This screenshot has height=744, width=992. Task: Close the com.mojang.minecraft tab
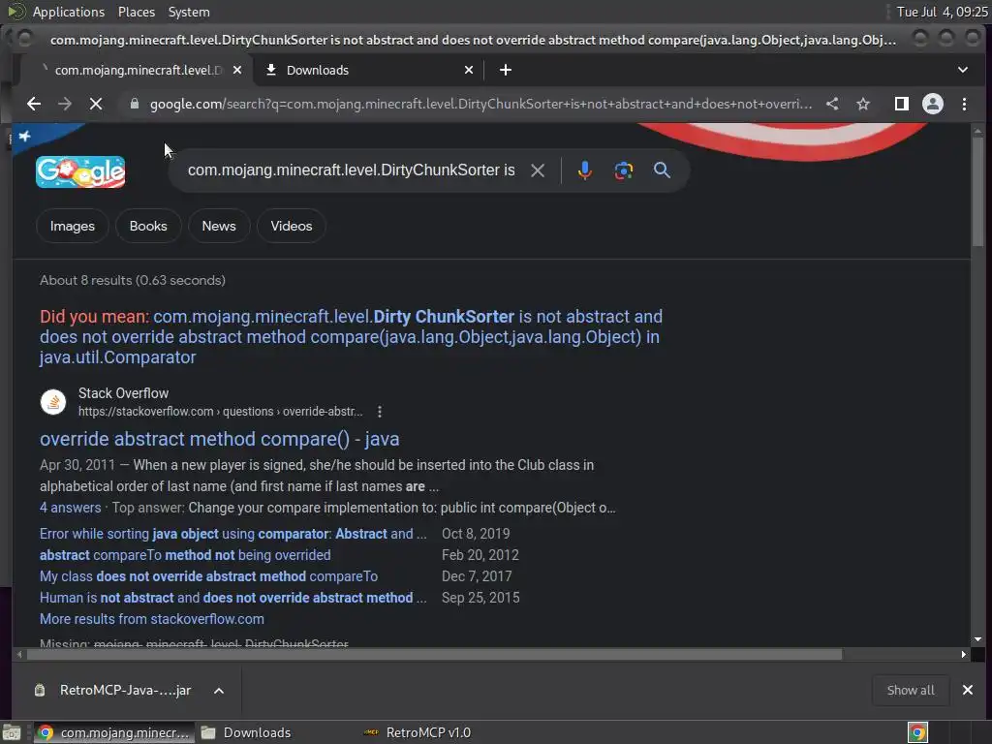tap(237, 70)
